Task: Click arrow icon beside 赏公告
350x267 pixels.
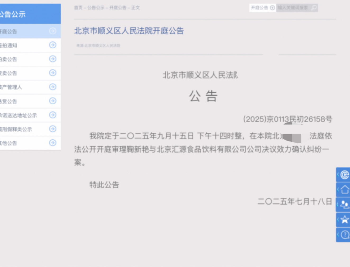Action: click(53, 101)
